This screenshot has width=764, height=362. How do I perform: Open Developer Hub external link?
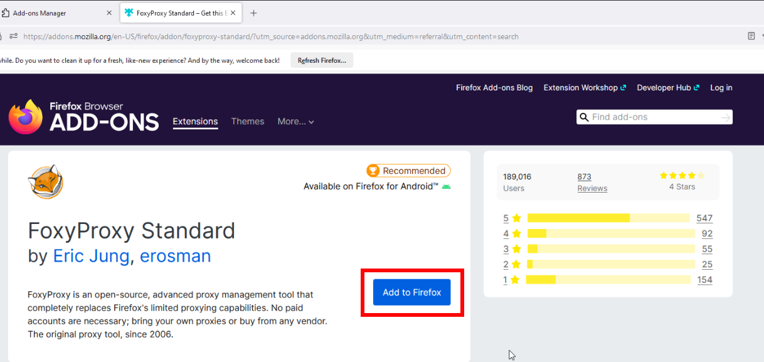[668, 88]
